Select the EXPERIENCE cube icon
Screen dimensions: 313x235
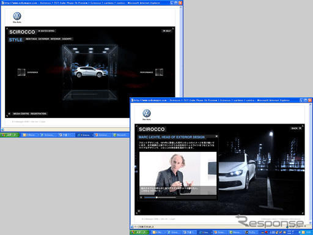tap(21, 72)
